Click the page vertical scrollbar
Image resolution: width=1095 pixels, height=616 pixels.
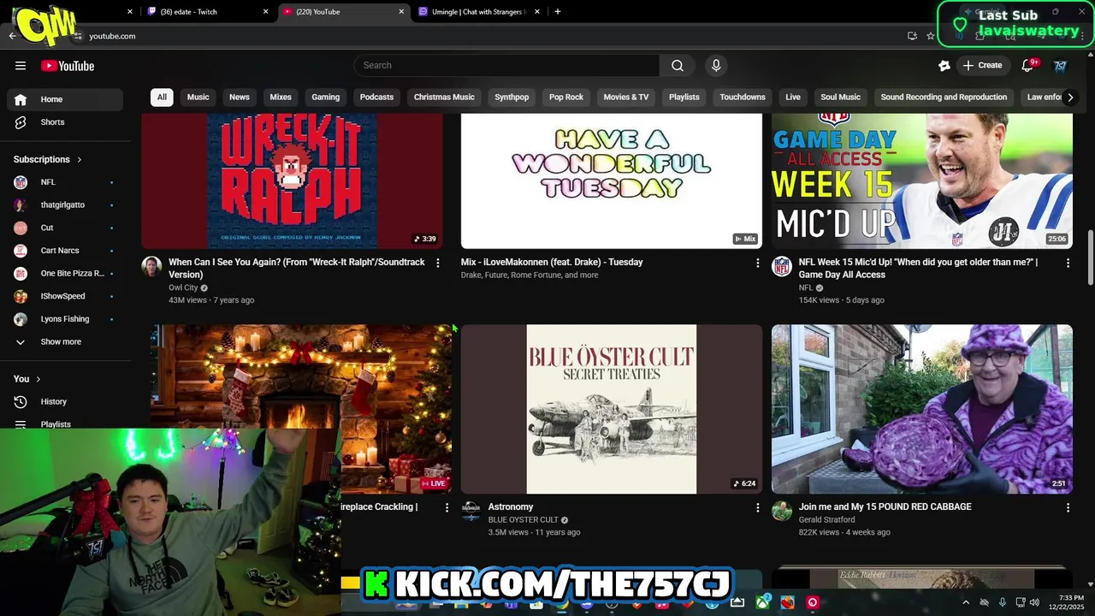[1090, 258]
